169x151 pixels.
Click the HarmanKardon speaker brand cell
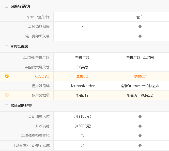click(82, 86)
